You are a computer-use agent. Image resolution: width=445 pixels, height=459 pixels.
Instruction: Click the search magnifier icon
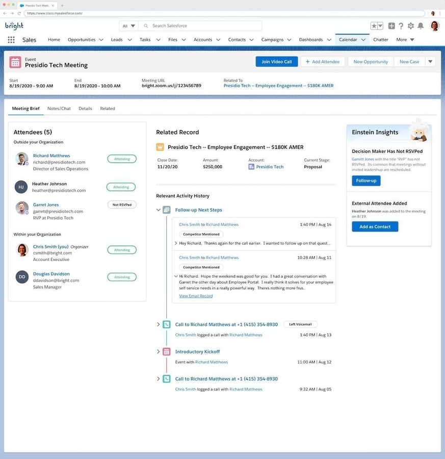[146, 26]
